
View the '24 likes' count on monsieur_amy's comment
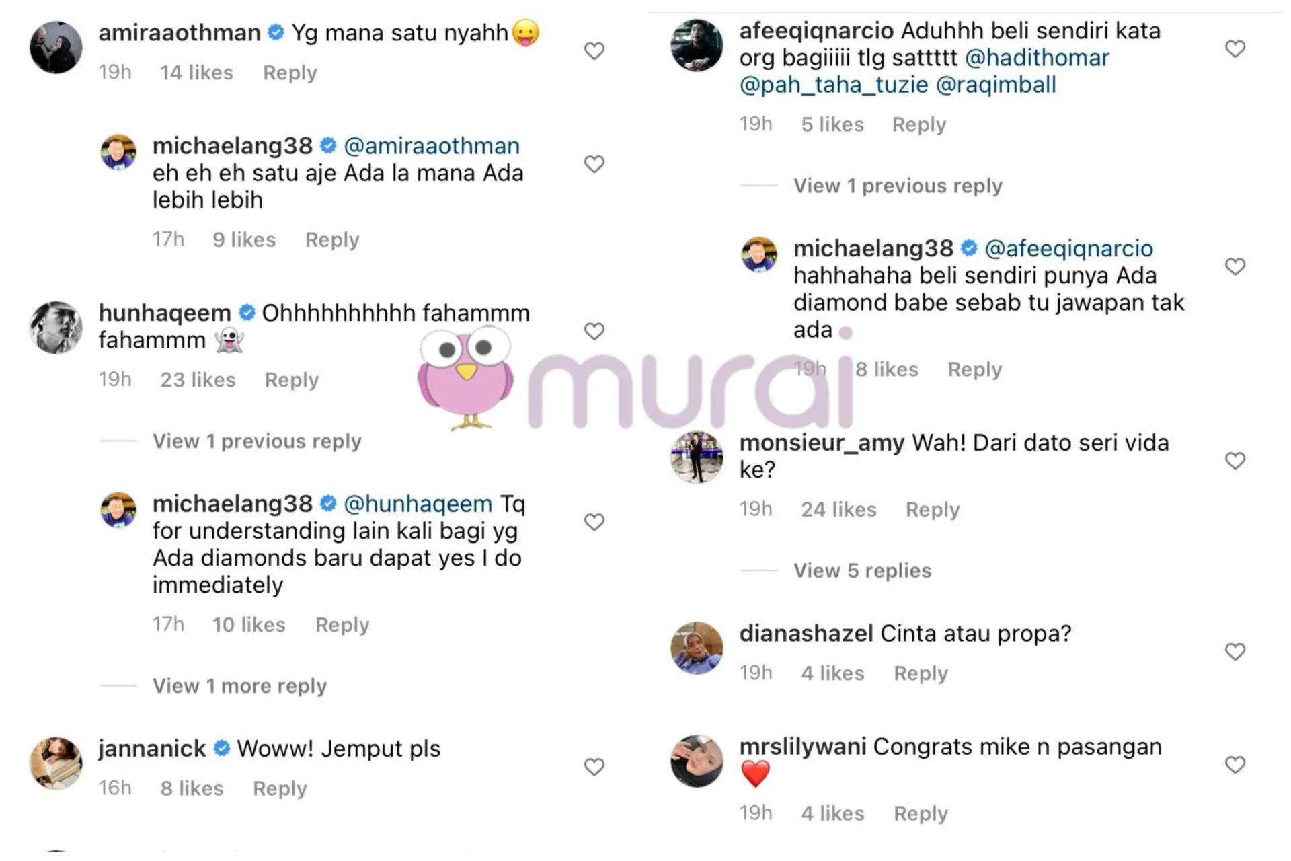pos(838,510)
